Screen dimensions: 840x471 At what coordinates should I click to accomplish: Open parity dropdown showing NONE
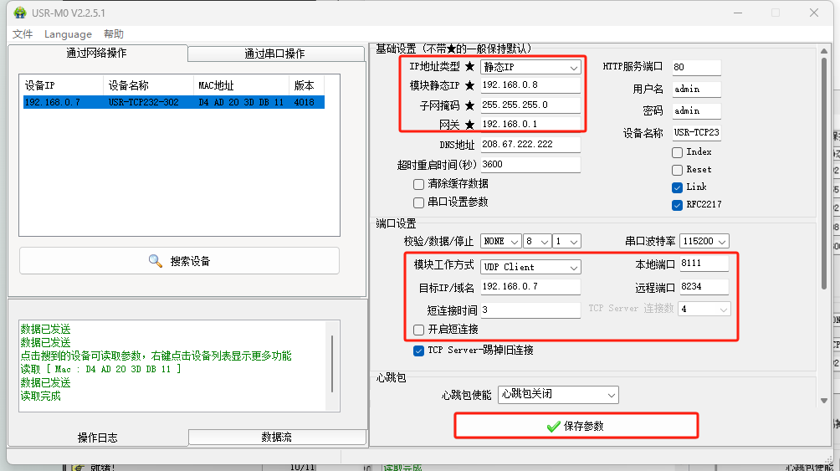coord(500,242)
